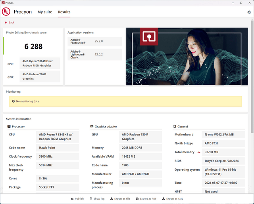
Task: Collapse the Total memory details chevron
Action: 199,152
